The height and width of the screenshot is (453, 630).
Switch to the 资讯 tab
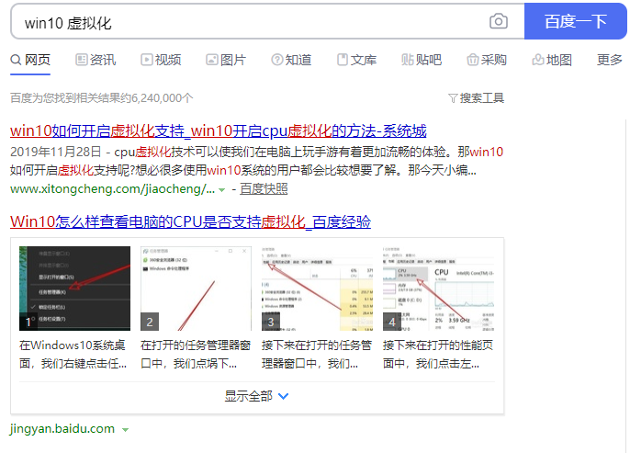coord(96,60)
